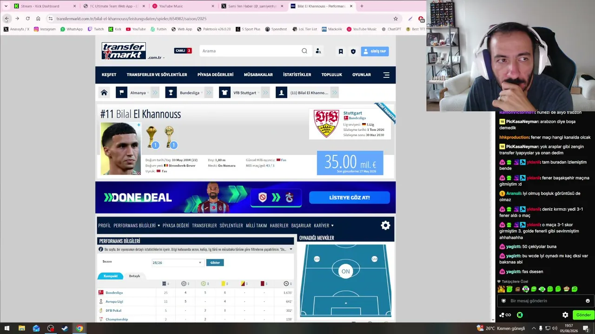Image resolution: width=595 pixels, height=334 pixels.
Task: Open the DFB Pokal link
Action: click(x=113, y=310)
